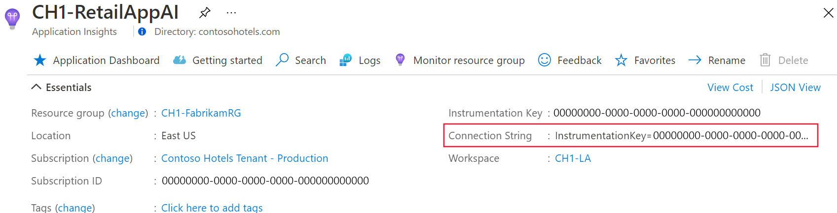
Task: Change the resource group
Action: 128,113
